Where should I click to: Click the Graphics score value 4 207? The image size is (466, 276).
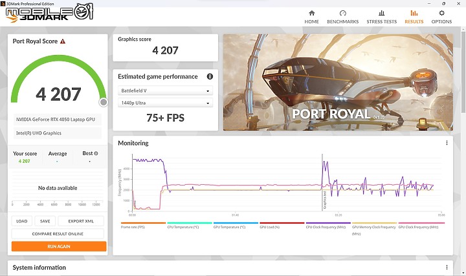pyautogui.click(x=165, y=50)
